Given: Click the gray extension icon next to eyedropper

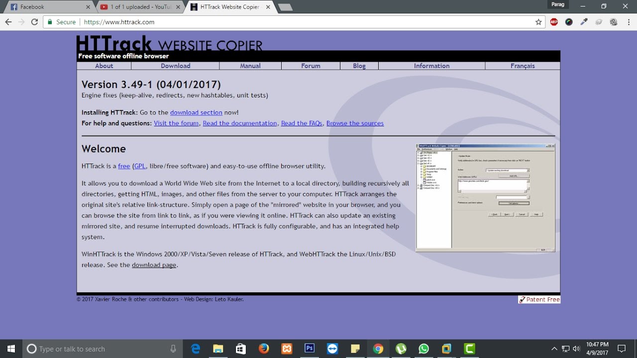Looking at the screenshot, I should click(599, 22).
